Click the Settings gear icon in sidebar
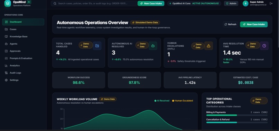 6,80
